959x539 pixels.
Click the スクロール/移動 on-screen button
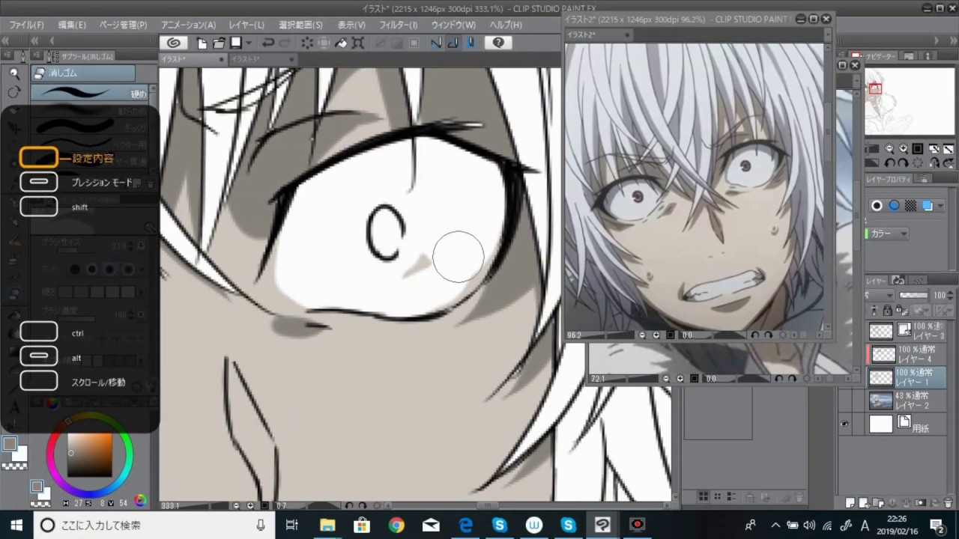(39, 380)
